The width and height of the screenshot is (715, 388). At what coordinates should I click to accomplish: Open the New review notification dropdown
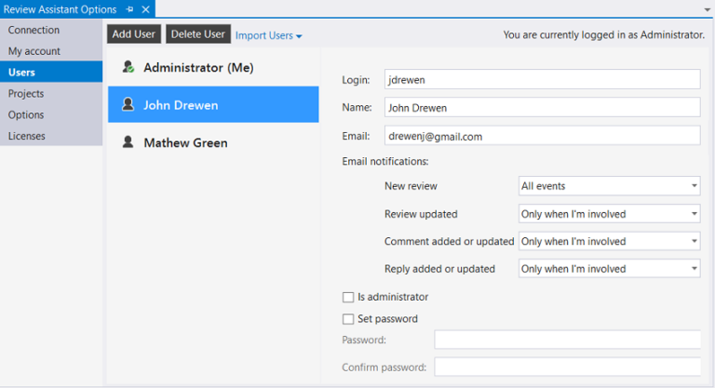coord(609,186)
